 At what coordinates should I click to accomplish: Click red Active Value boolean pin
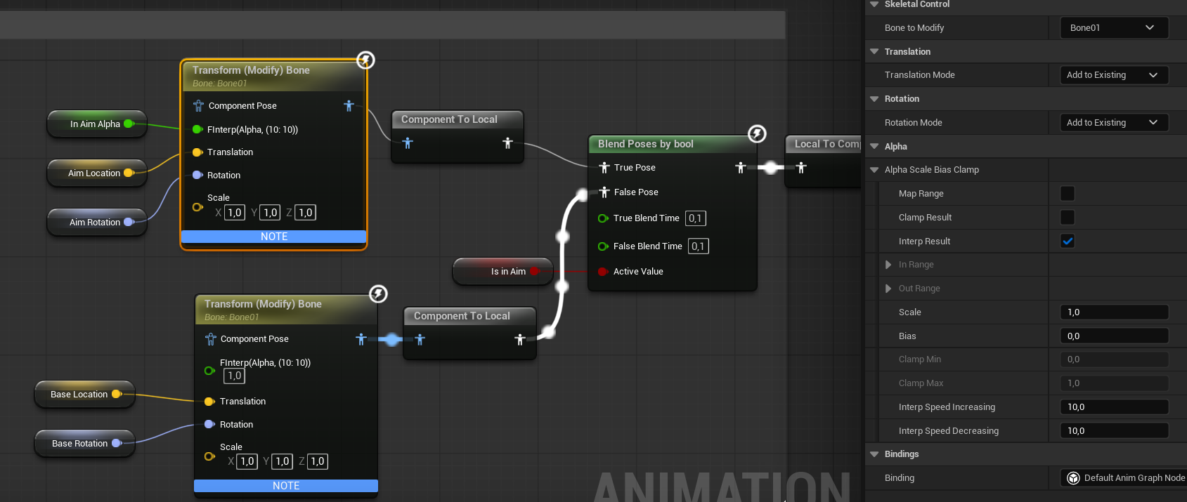602,272
